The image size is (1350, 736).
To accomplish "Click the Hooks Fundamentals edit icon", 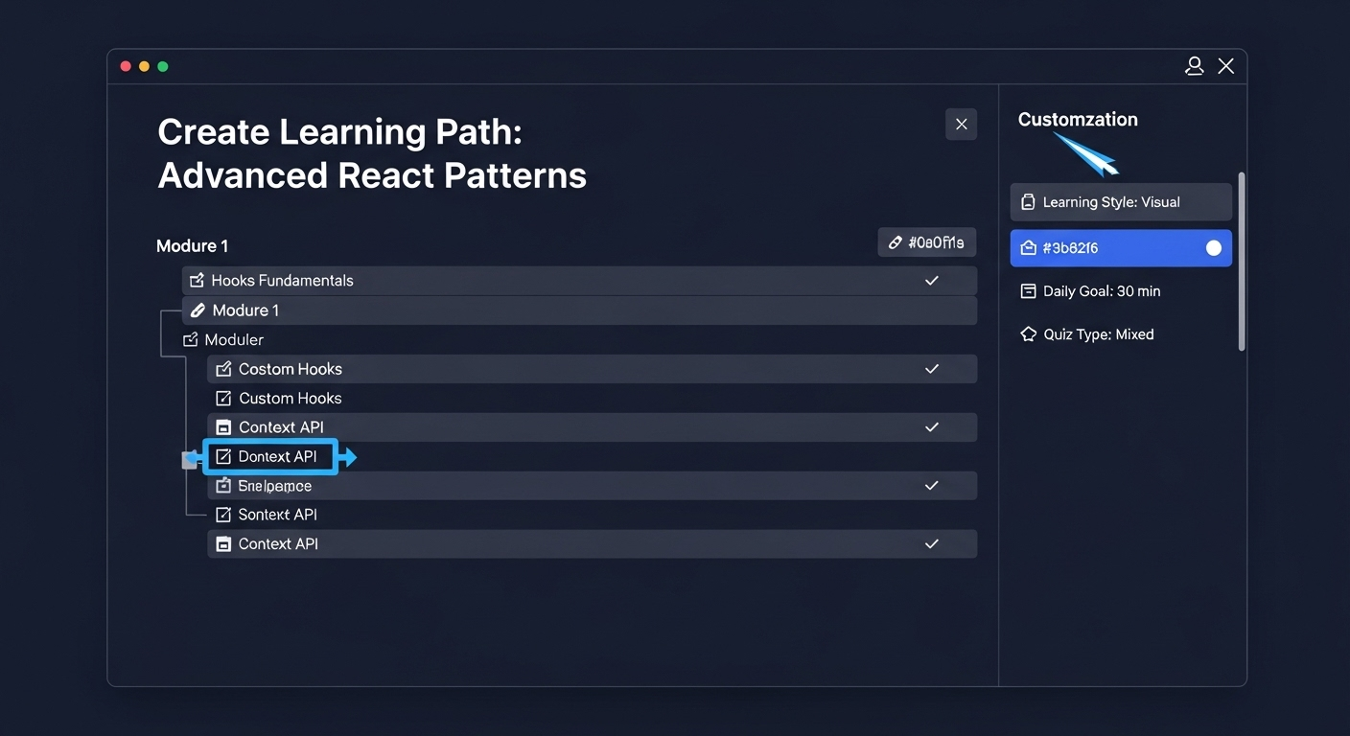I will pos(198,281).
